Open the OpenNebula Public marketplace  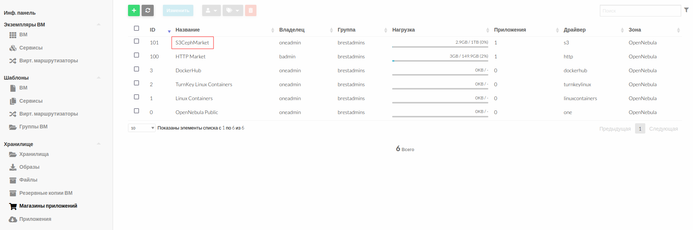[197, 112]
